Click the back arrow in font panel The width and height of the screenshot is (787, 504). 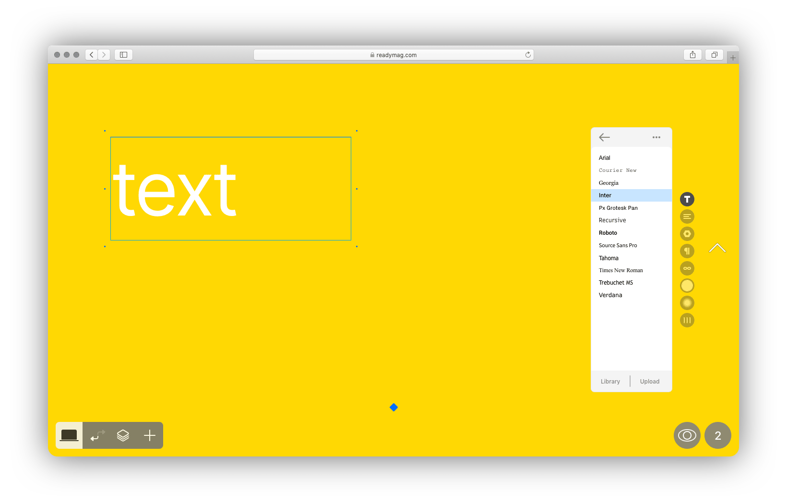[x=604, y=137]
